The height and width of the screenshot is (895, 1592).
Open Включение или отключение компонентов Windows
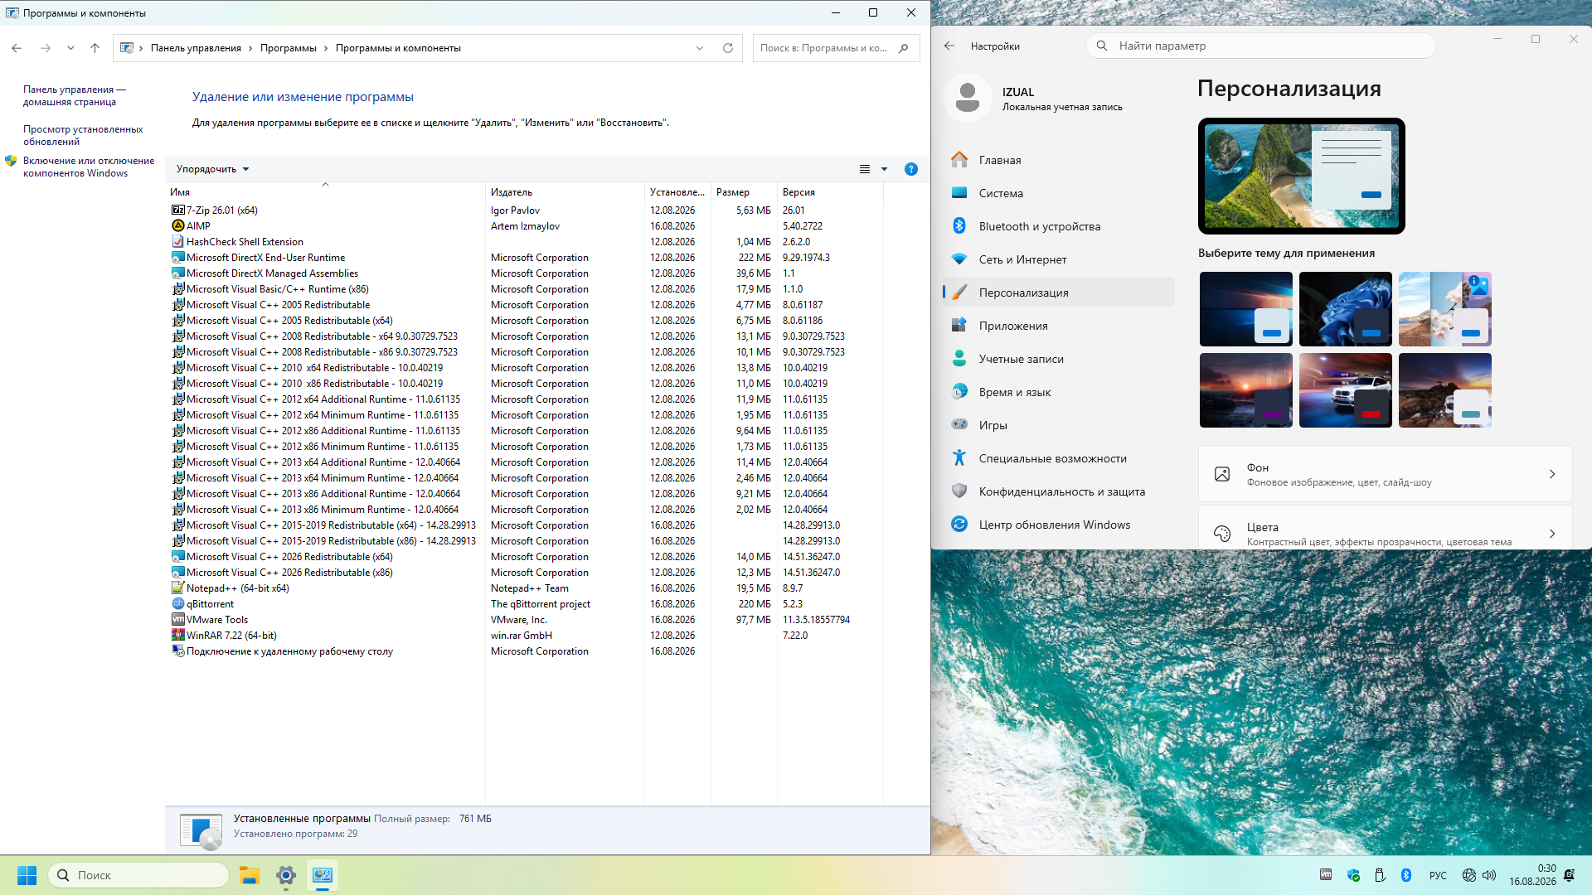(x=89, y=167)
